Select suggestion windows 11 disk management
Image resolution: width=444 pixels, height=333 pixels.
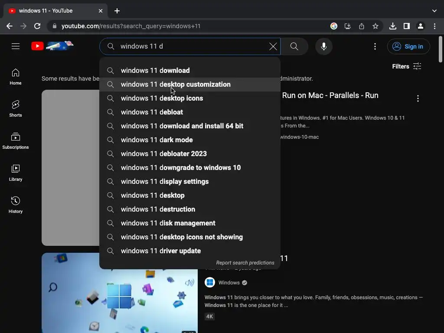point(190,223)
